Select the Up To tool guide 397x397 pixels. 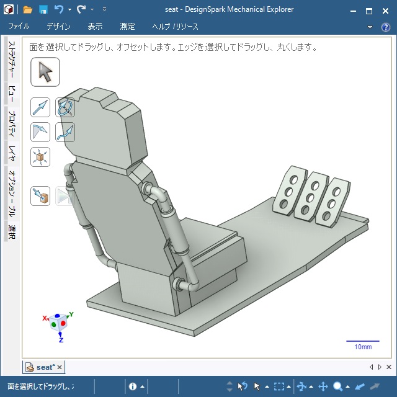pos(40,196)
